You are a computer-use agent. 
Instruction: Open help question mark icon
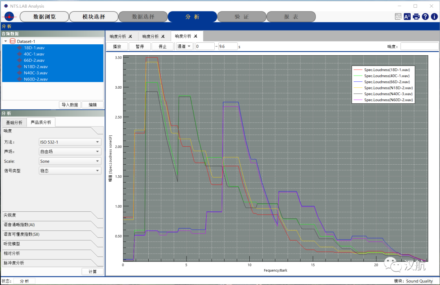(425, 17)
